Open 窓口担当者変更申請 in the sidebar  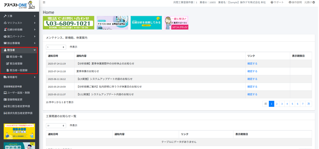pos(18,106)
